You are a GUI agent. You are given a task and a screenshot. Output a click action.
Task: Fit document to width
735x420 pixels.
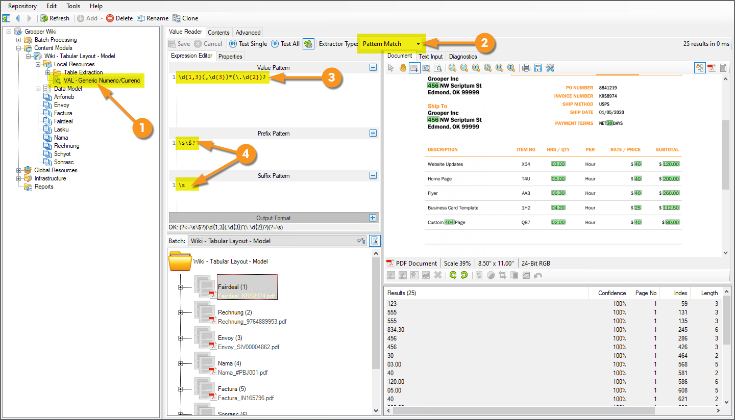coord(499,68)
